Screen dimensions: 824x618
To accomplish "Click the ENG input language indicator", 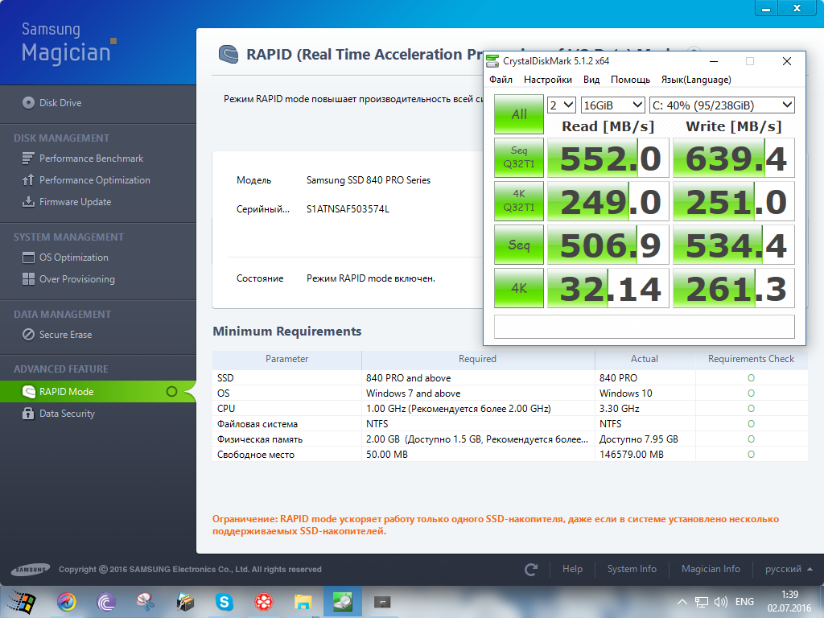I will [x=744, y=602].
